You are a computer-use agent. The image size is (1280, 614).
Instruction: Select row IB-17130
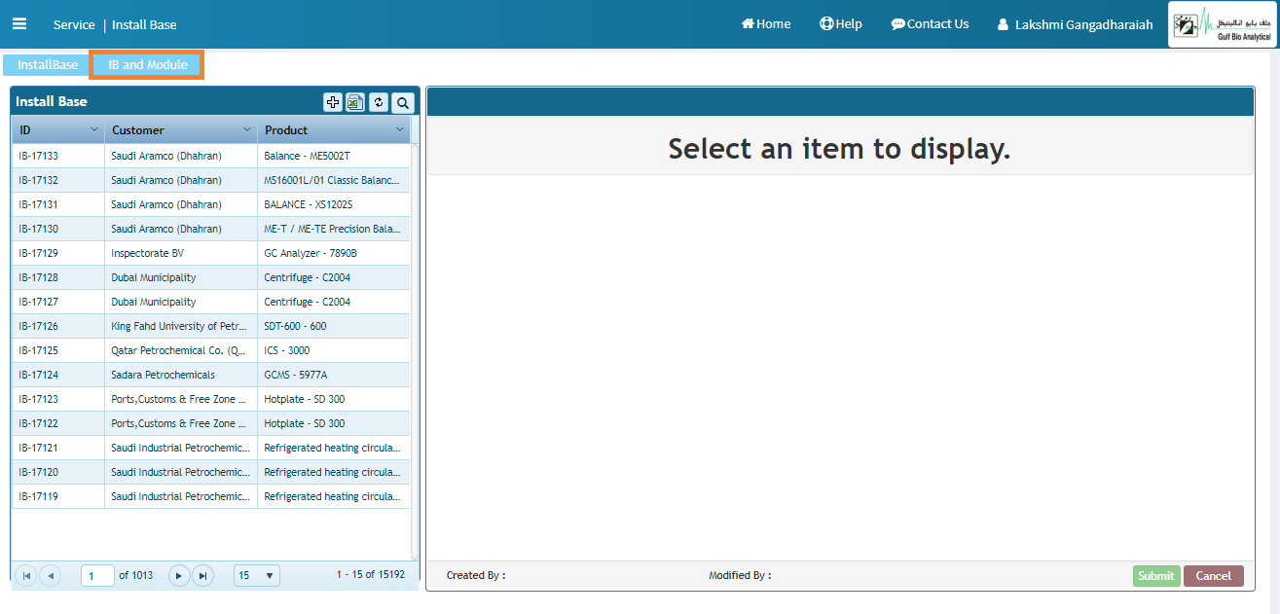click(211, 229)
